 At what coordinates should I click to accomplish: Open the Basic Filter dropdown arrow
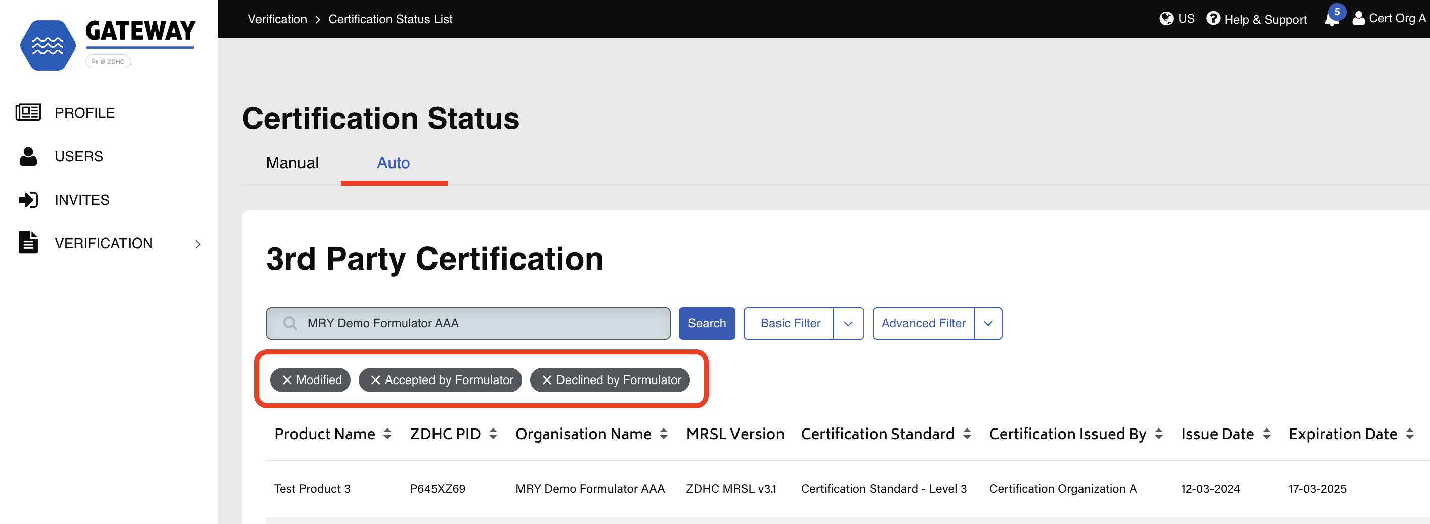pyautogui.click(x=848, y=324)
